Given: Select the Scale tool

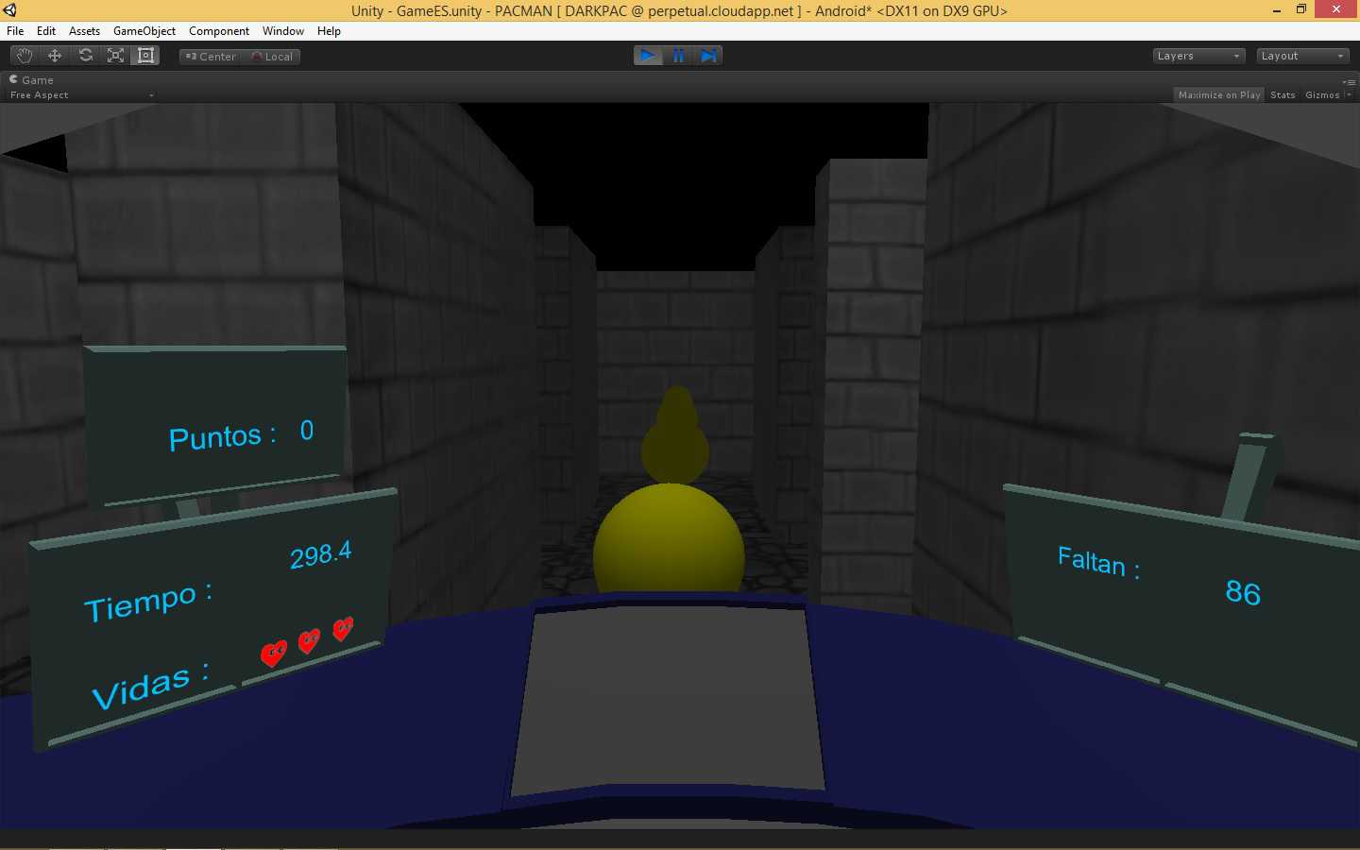Looking at the screenshot, I should [115, 56].
